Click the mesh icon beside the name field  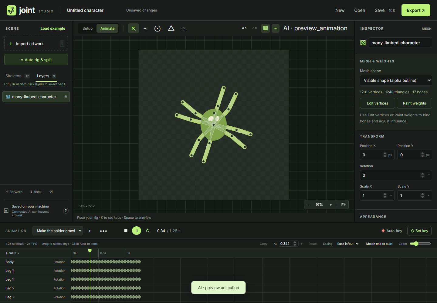coord(363,43)
